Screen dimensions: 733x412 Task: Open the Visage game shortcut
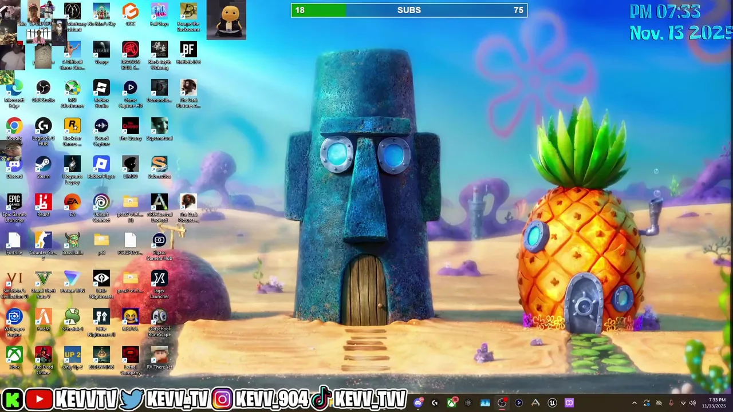tap(101, 53)
